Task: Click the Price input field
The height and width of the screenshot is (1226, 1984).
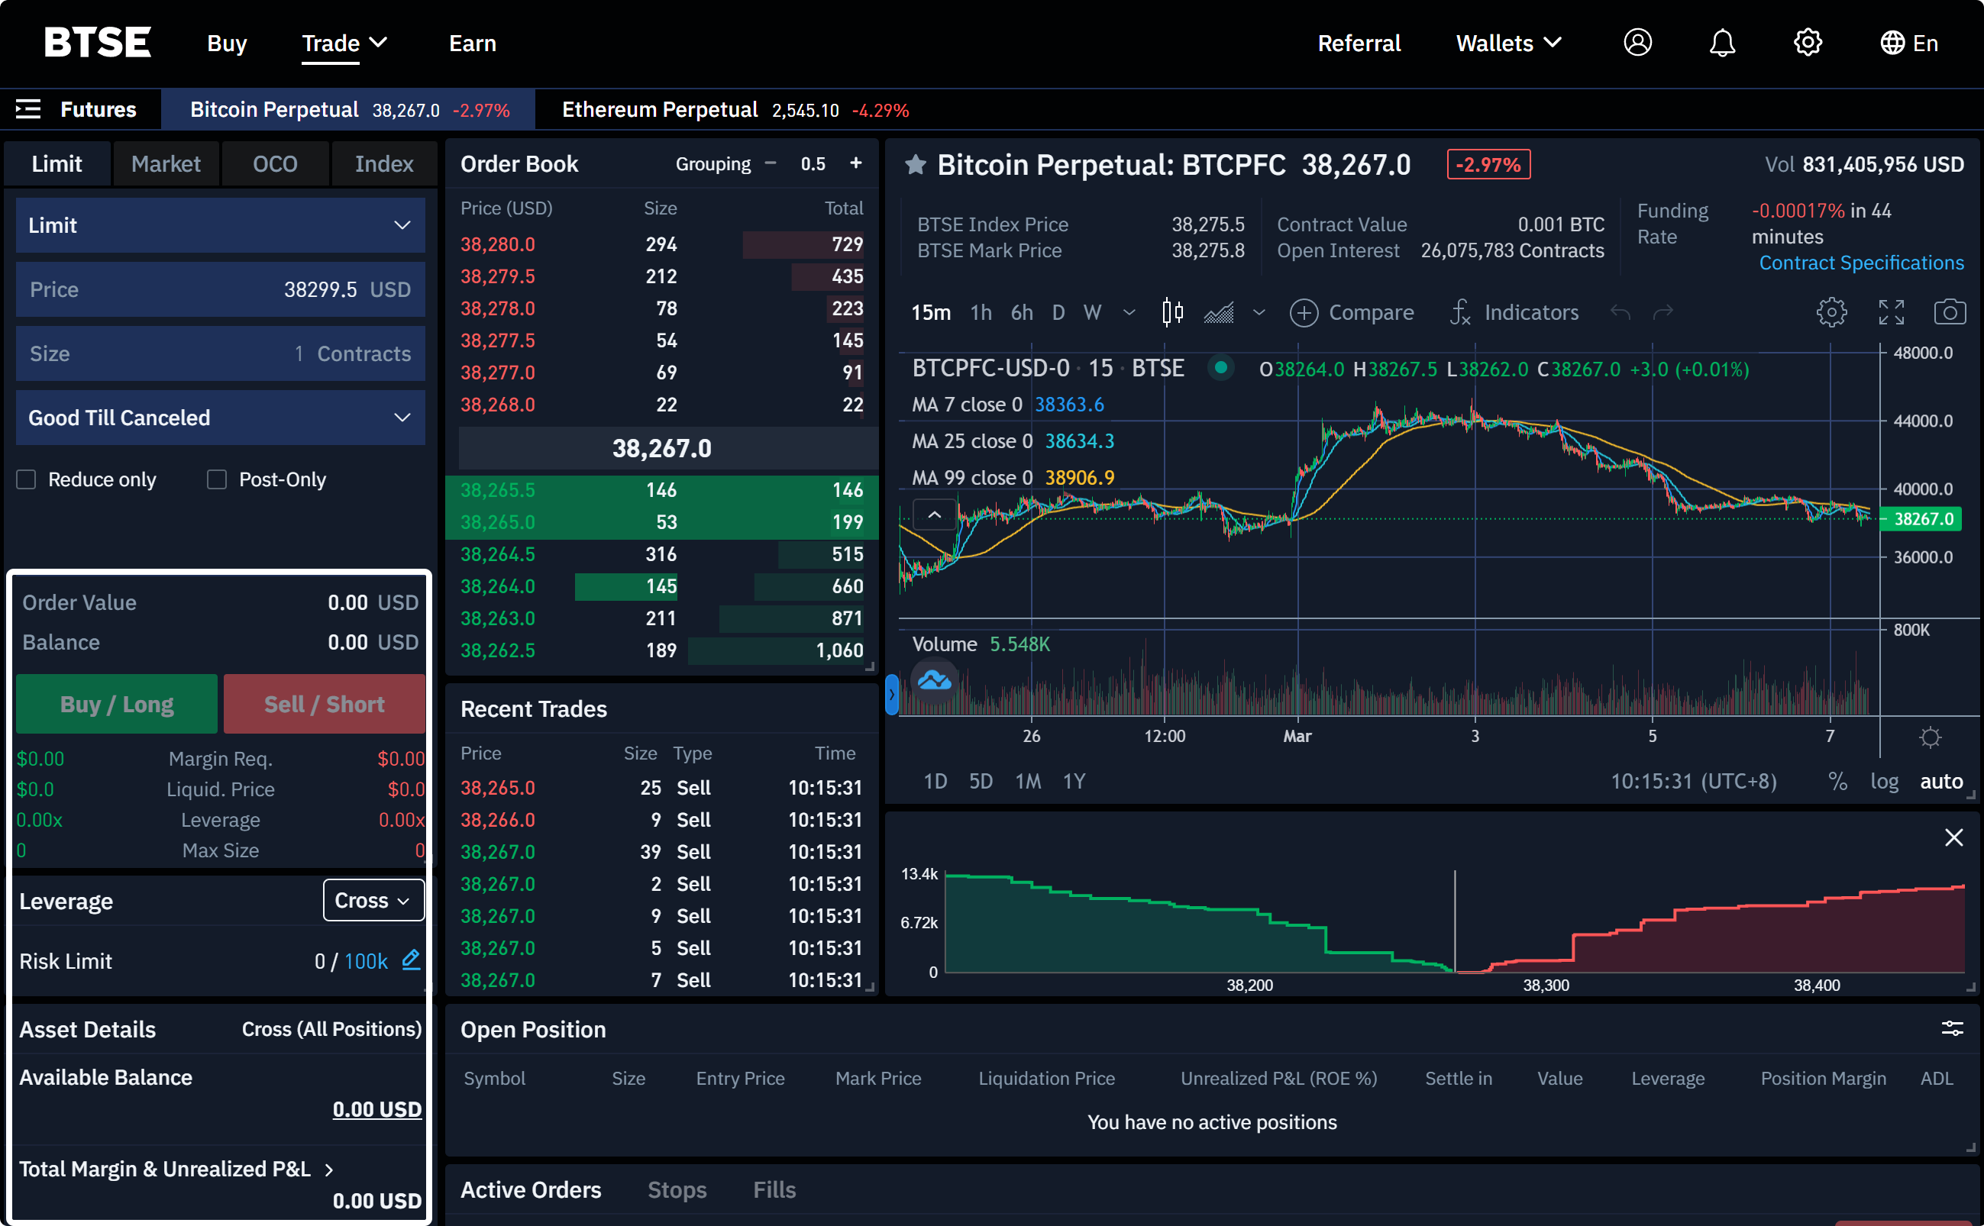Action: [x=220, y=289]
